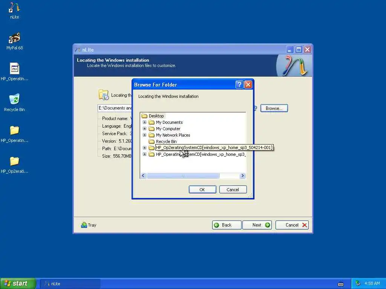The width and height of the screenshot is (386, 289).
Task: Expand the My Documents tree node
Action: point(144,122)
